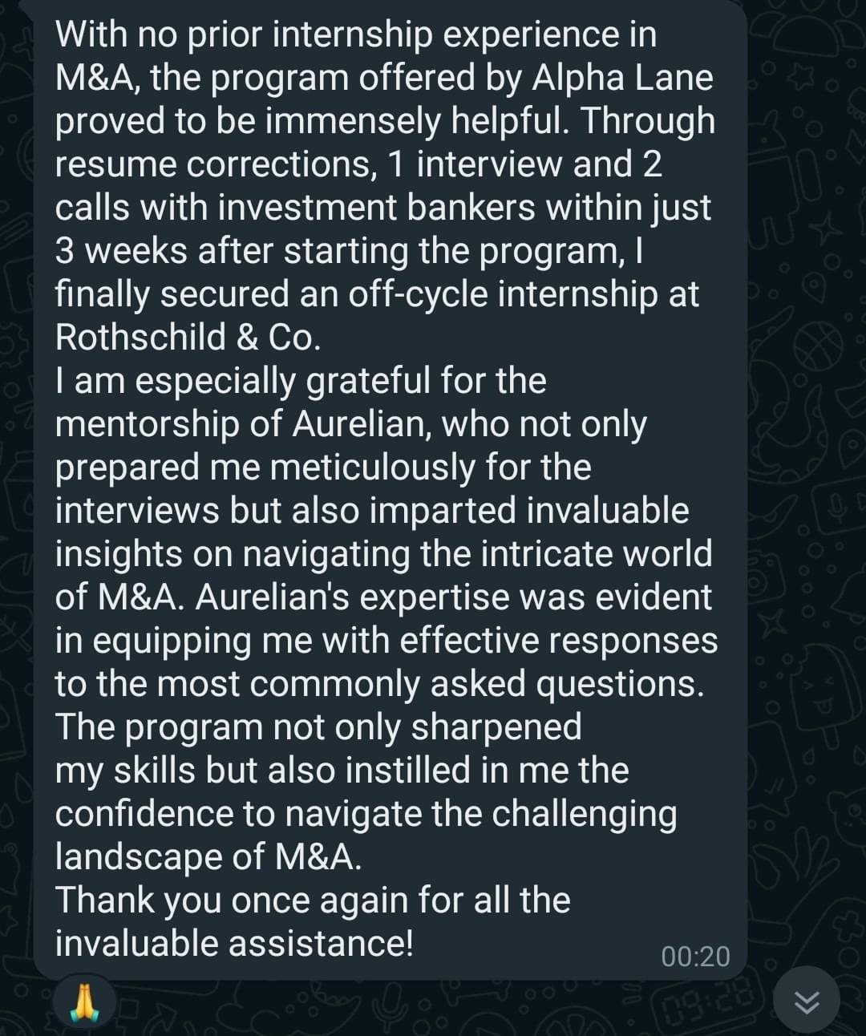This screenshot has width=866, height=1036.
Task: Tap "With no prior internship experience" line
Action: click(356, 34)
